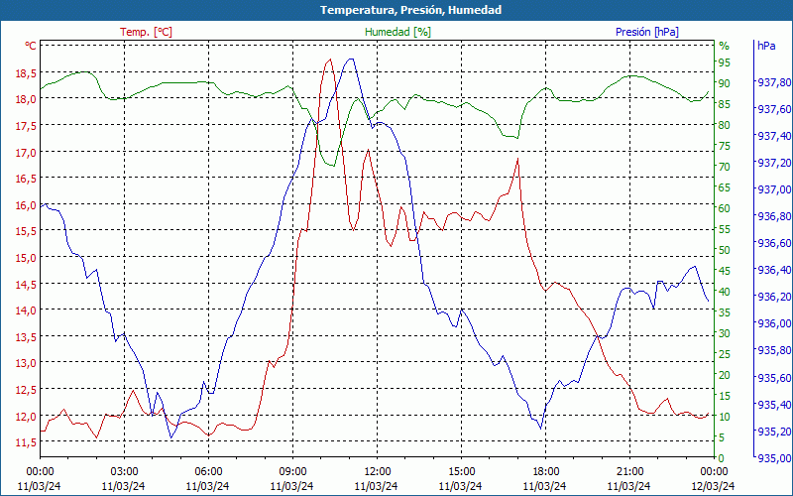The width and height of the screenshot is (793, 496).
Task: Click the 09:00 time axis label
Action: [x=292, y=472]
